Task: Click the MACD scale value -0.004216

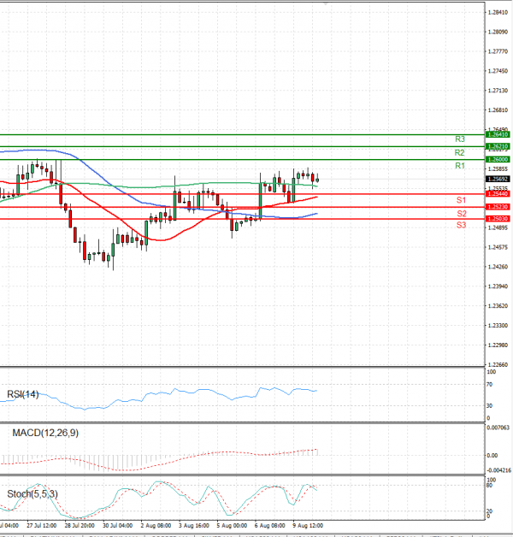Action: (499, 470)
